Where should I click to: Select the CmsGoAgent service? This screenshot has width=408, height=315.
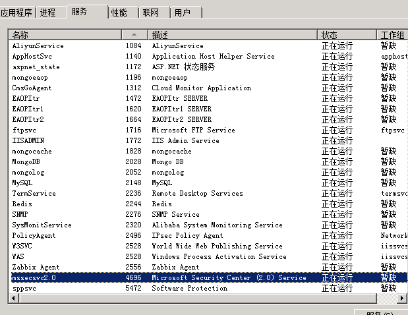32,88
